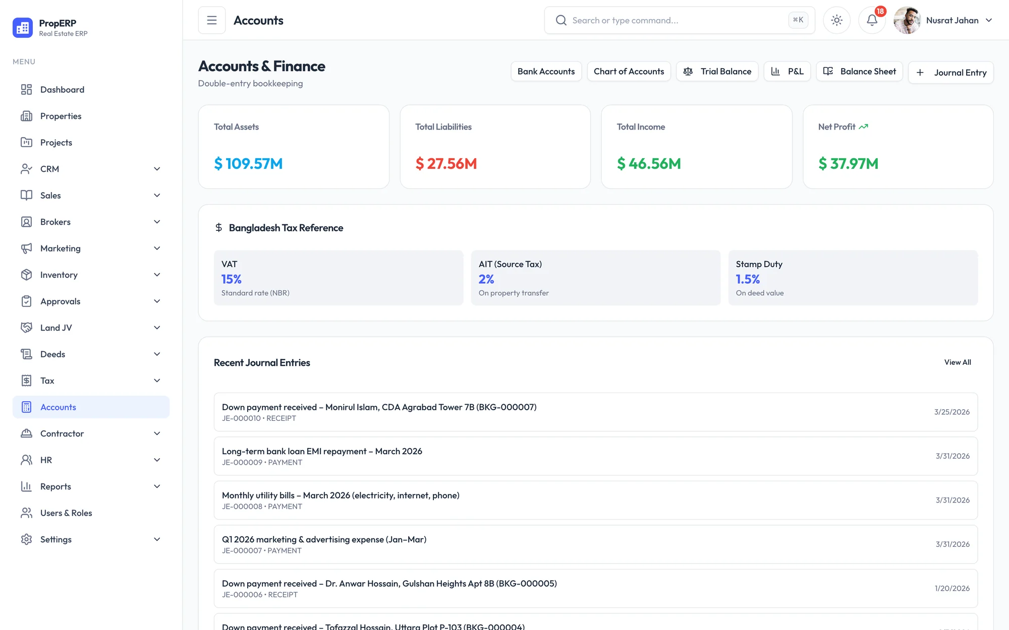Open Q1 2026 marketing expense entry

click(595, 544)
